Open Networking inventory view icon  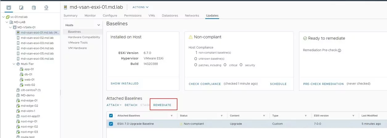pos(46,8)
